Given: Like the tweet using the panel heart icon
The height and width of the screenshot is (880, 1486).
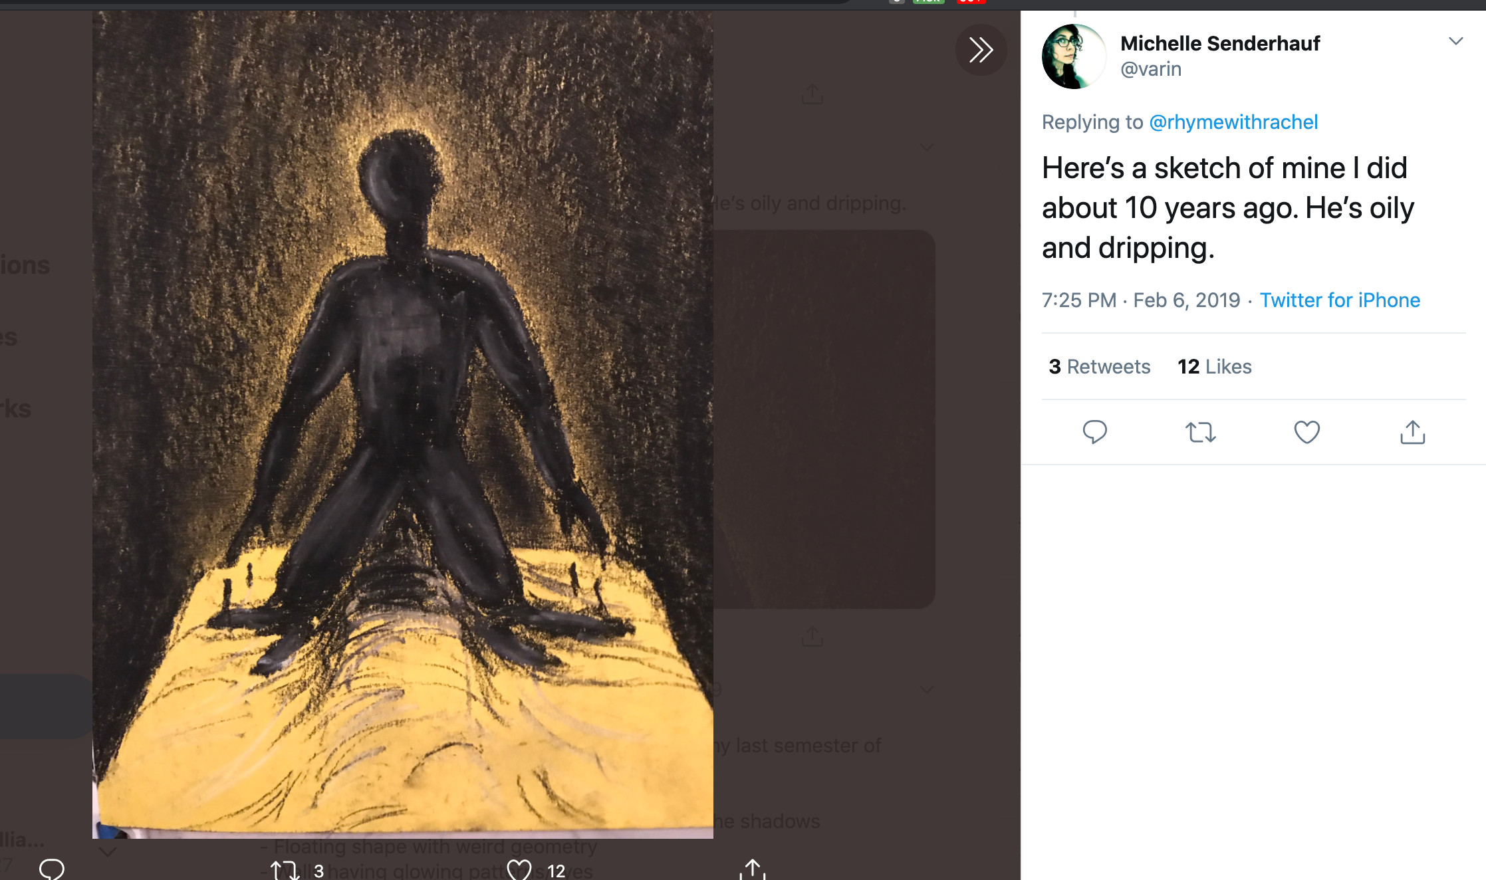Looking at the screenshot, I should click(x=1306, y=432).
